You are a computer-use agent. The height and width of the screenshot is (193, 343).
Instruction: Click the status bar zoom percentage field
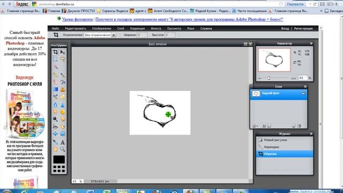click(x=77, y=181)
